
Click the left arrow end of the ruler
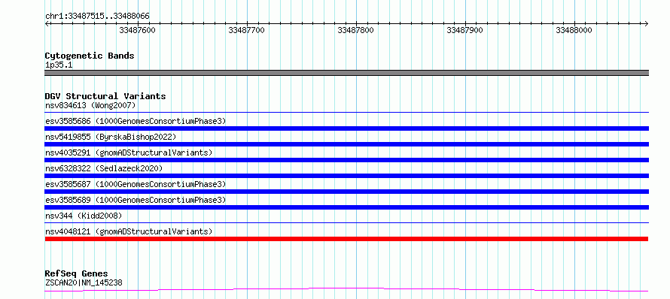point(47,23)
